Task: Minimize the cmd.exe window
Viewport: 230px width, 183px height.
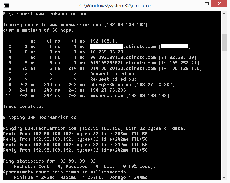Action: pos(198,5)
